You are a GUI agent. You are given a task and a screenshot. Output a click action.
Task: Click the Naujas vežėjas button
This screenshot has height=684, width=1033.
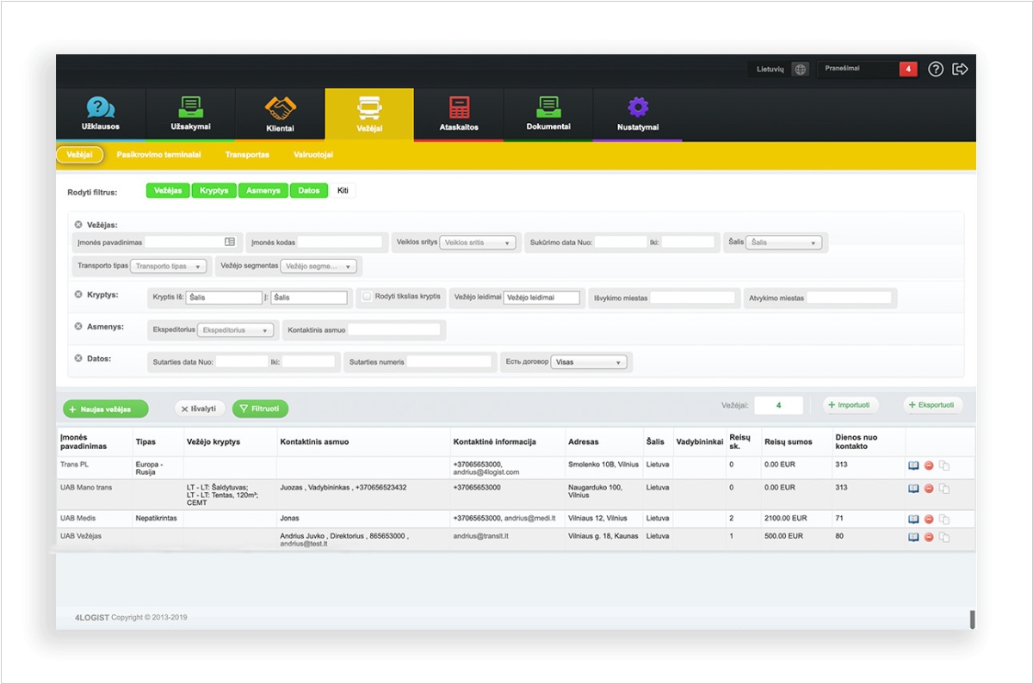(x=105, y=410)
